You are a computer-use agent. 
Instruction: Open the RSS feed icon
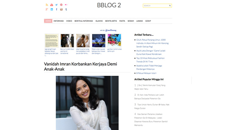coord(47,5)
